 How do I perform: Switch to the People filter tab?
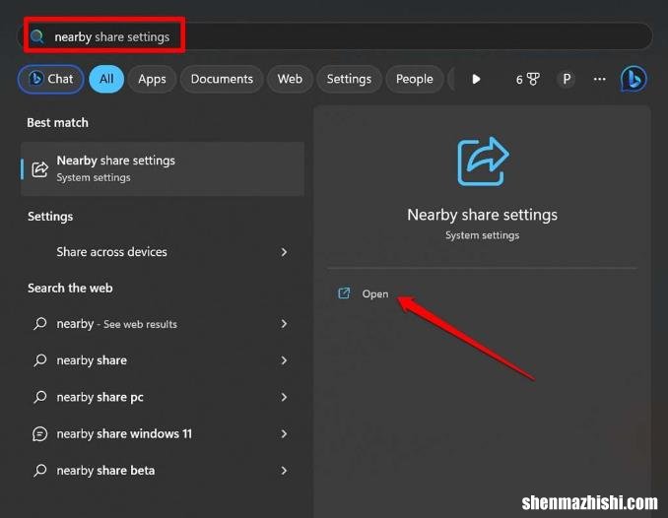[414, 79]
